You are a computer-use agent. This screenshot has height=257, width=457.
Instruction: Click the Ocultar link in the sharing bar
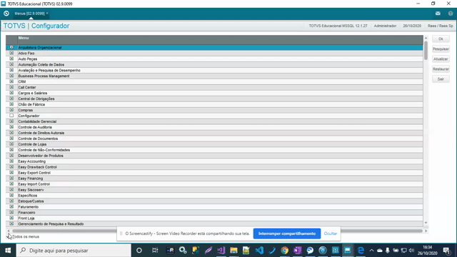click(x=331, y=233)
